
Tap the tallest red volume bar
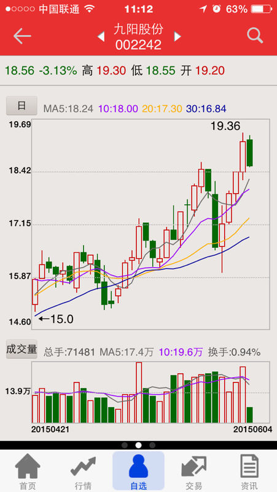click(139, 392)
